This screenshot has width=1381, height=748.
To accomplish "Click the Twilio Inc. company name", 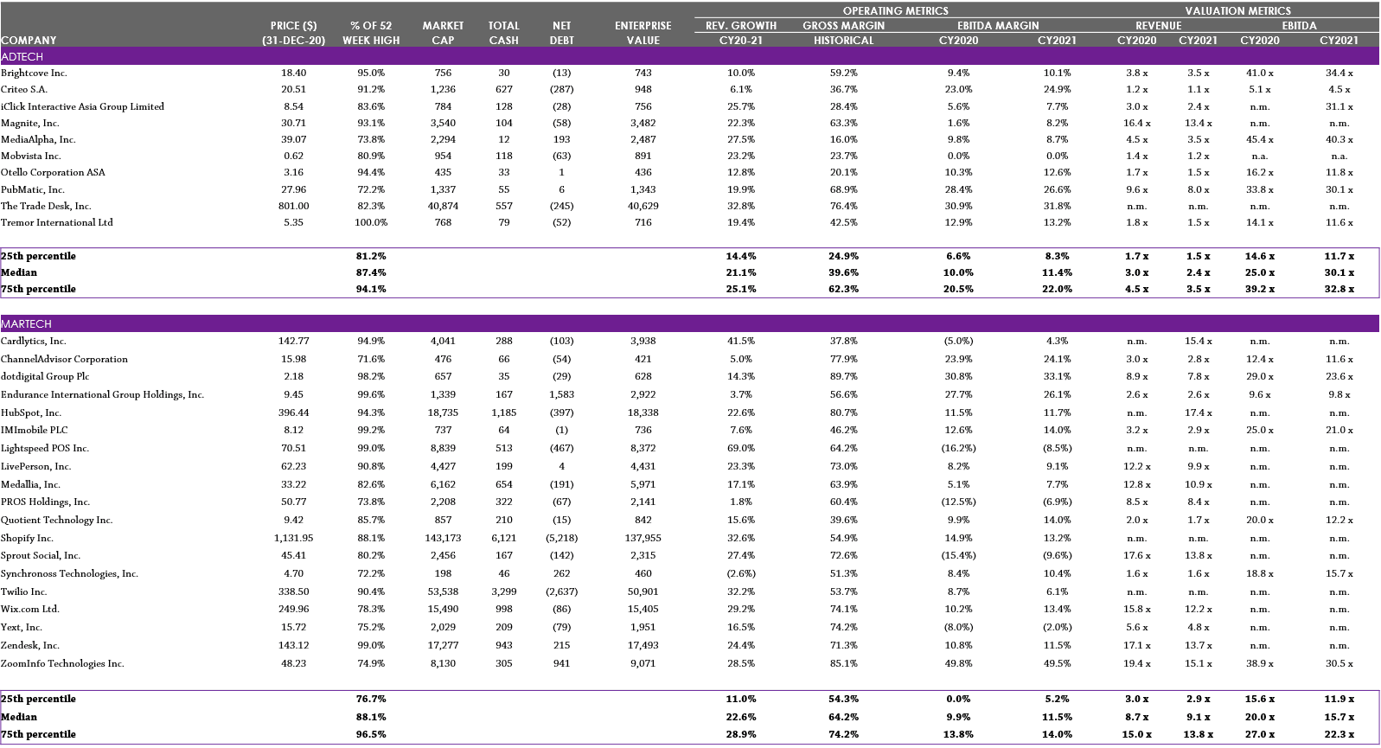I will pyautogui.click(x=24, y=591).
